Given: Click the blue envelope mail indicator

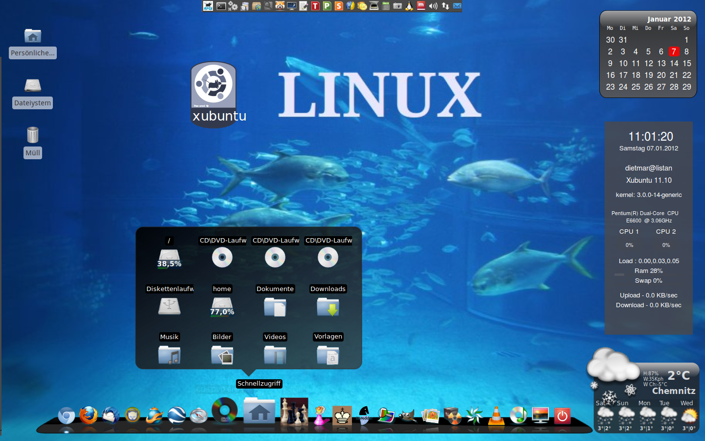Looking at the screenshot, I should pos(457,6).
